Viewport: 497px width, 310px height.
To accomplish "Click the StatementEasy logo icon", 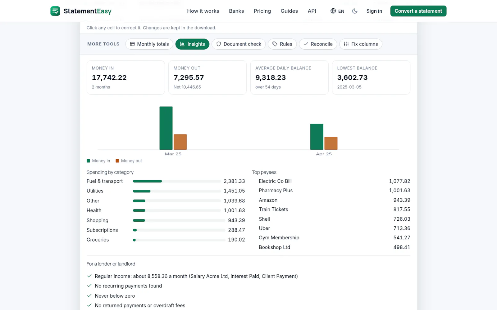I will pos(55,11).
